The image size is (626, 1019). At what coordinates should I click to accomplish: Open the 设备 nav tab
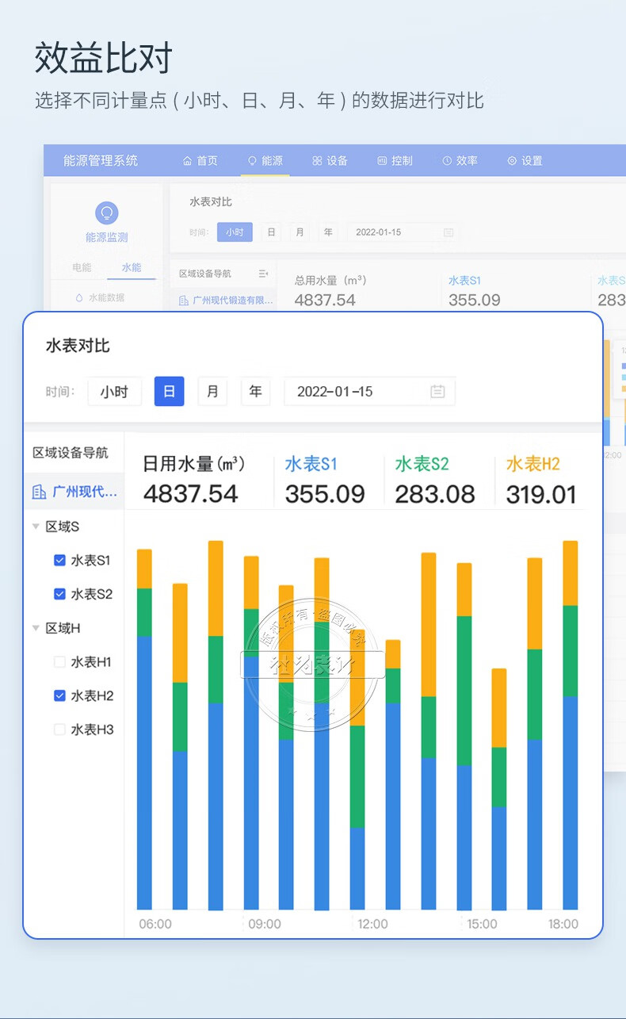point(330,160)
